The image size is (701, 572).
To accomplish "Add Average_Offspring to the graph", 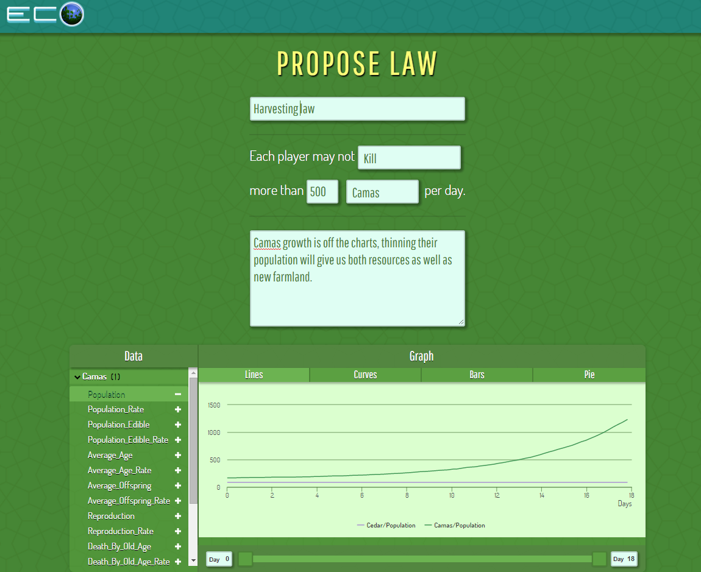I will click(178, 486).
